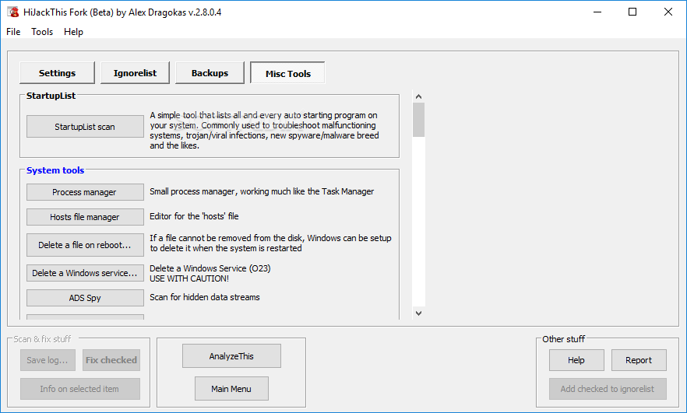Click the Help button in Other stuff

(576, 360)
